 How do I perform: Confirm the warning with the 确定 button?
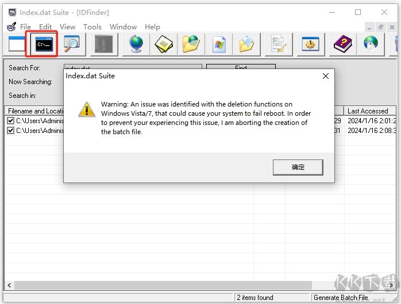click(298, 168)
